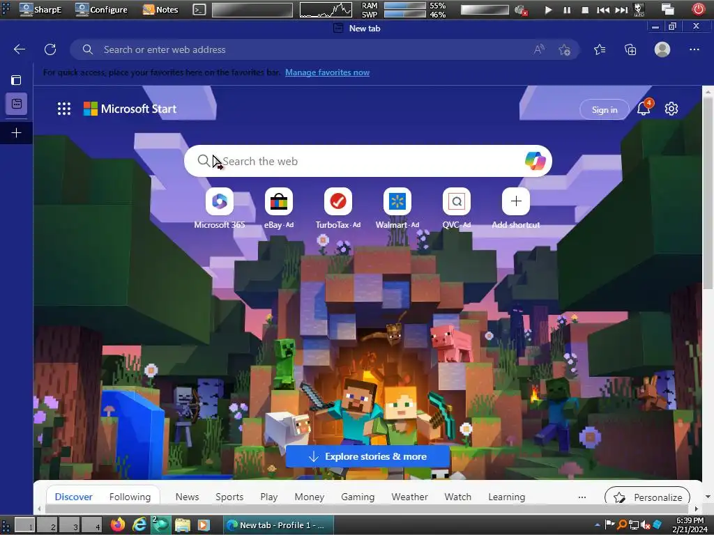Open the Configure menu in top bar
714x535 pixels.
click(x=101, y=10)
